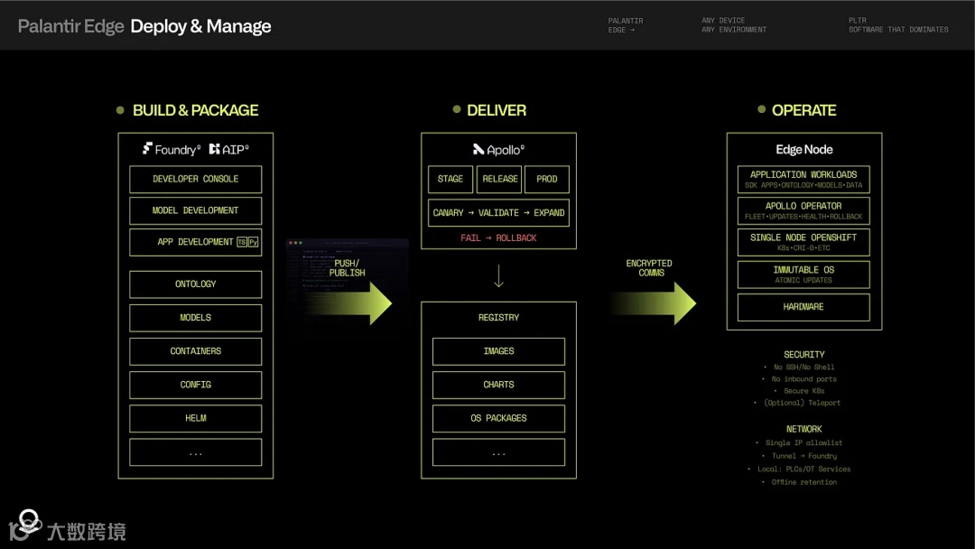
Task: Select the Immutable OS box
Action: [x=803, y=274]
